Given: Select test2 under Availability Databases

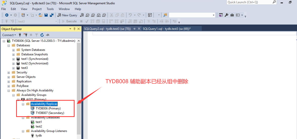Looking at the screenshot, I should point(39,126).
